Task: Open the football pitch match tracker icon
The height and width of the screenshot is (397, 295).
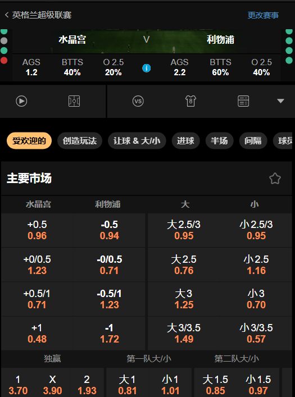Action: 74,101
